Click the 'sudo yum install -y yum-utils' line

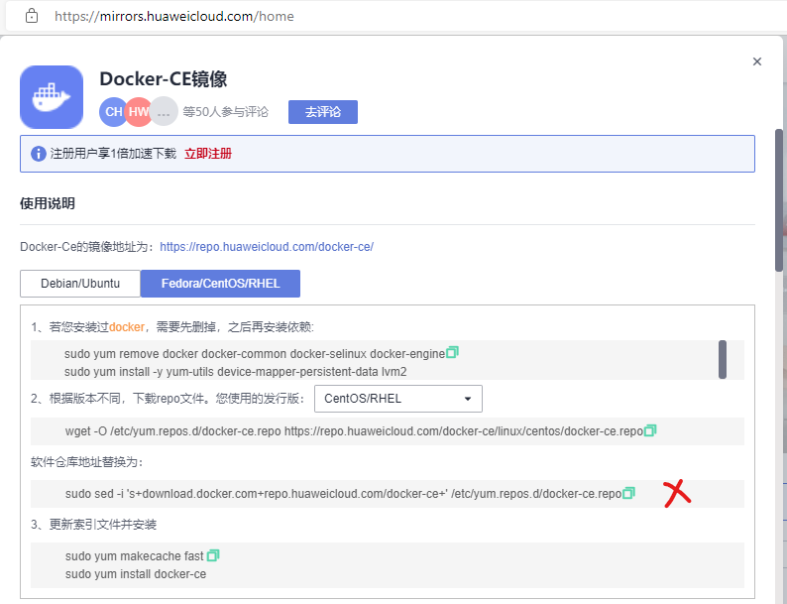tap(235, 372)
